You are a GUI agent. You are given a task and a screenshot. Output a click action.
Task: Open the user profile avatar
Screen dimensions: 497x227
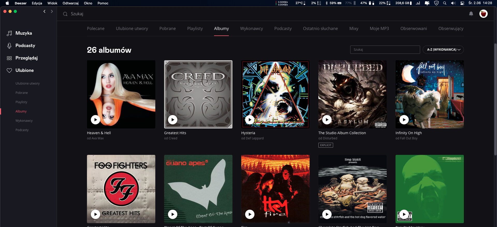click(x=483, y=14)
